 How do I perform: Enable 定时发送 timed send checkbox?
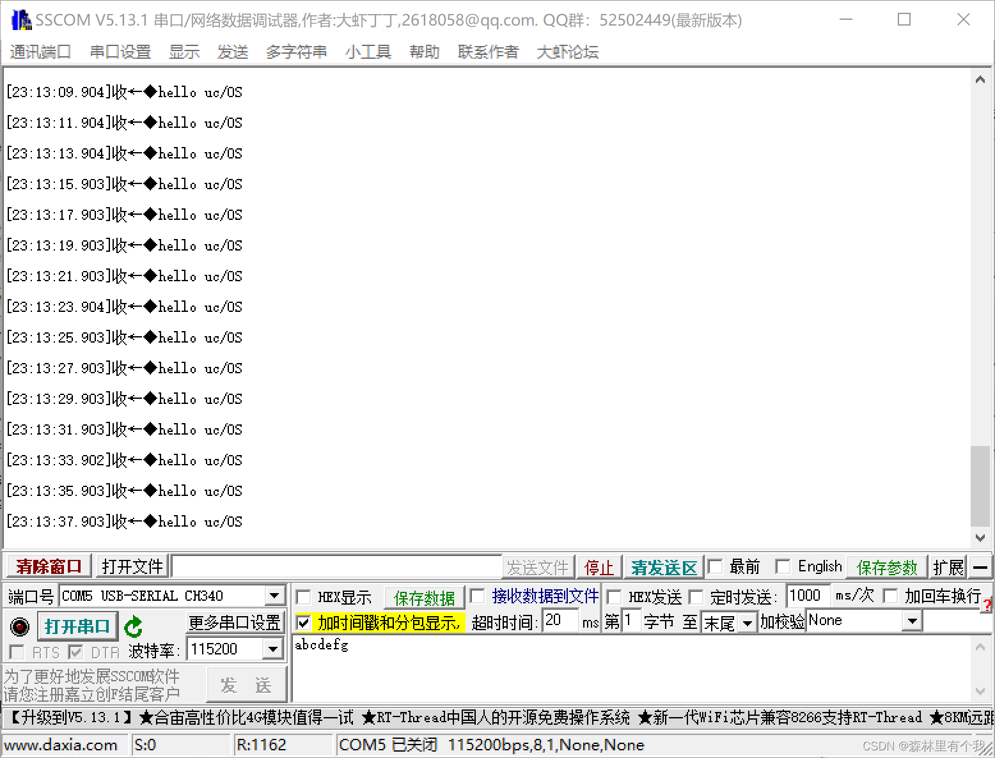[x=696, y=596]
